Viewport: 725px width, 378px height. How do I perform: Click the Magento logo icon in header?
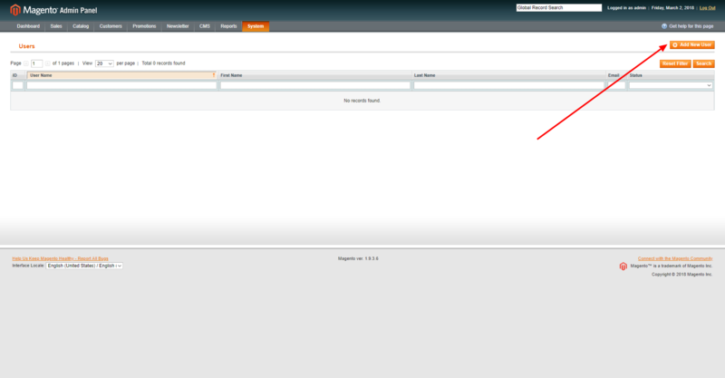(15, 10)
